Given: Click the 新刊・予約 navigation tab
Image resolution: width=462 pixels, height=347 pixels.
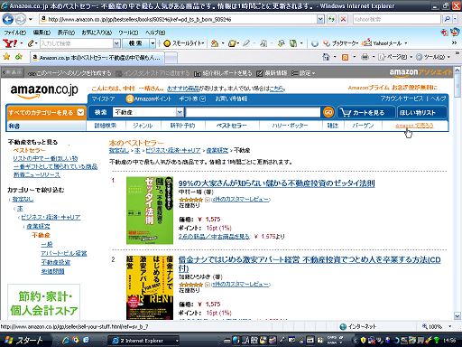Looking at the screenshot, I should tap(183, 126).
